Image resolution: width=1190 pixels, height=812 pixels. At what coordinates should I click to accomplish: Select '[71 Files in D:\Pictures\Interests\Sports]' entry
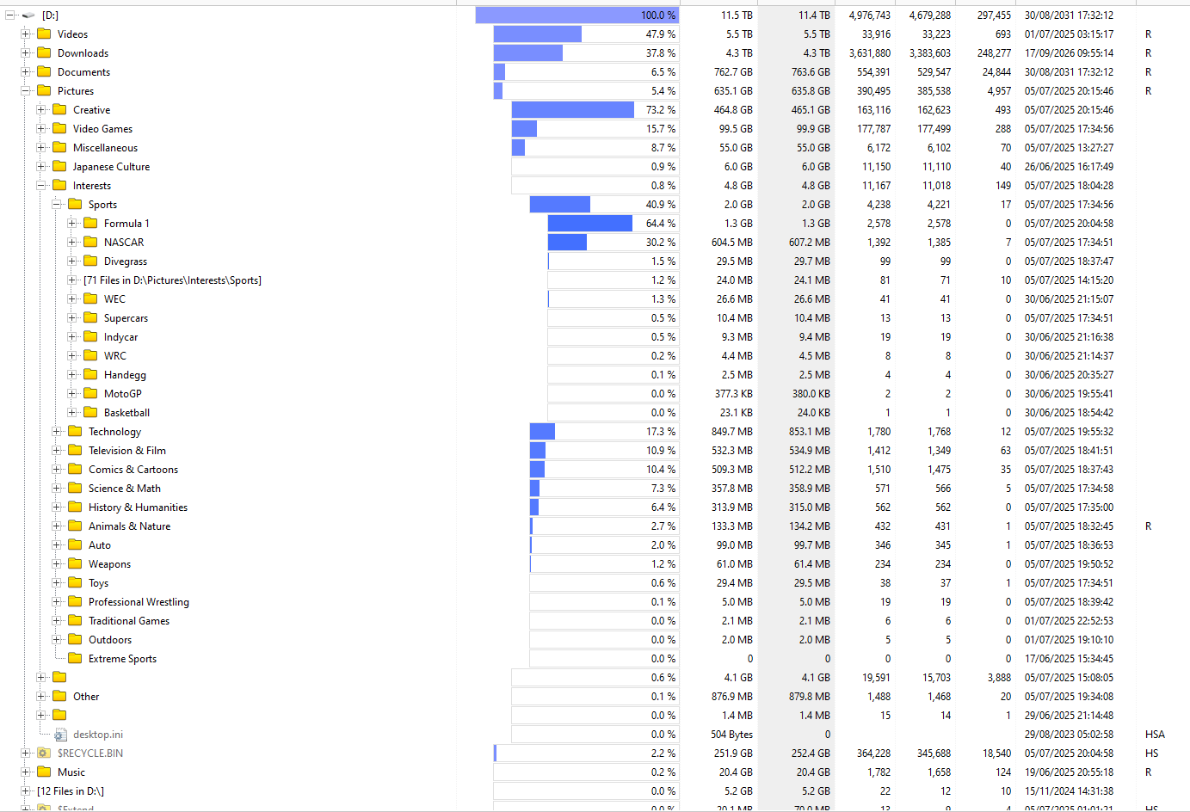click(x=172, y=280)
